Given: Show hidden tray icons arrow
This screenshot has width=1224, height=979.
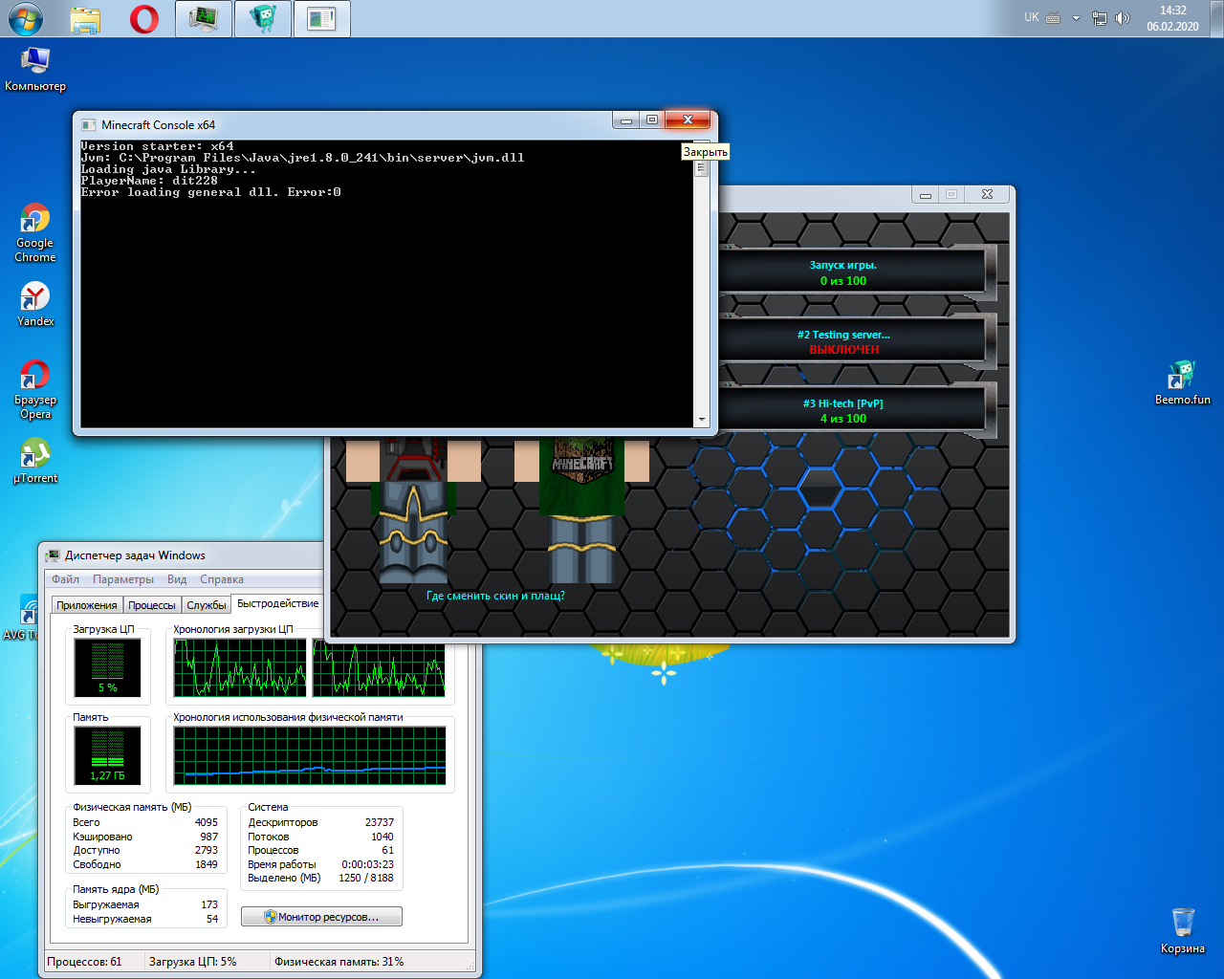Looking at the screenshot, I should pos(1076,18).
